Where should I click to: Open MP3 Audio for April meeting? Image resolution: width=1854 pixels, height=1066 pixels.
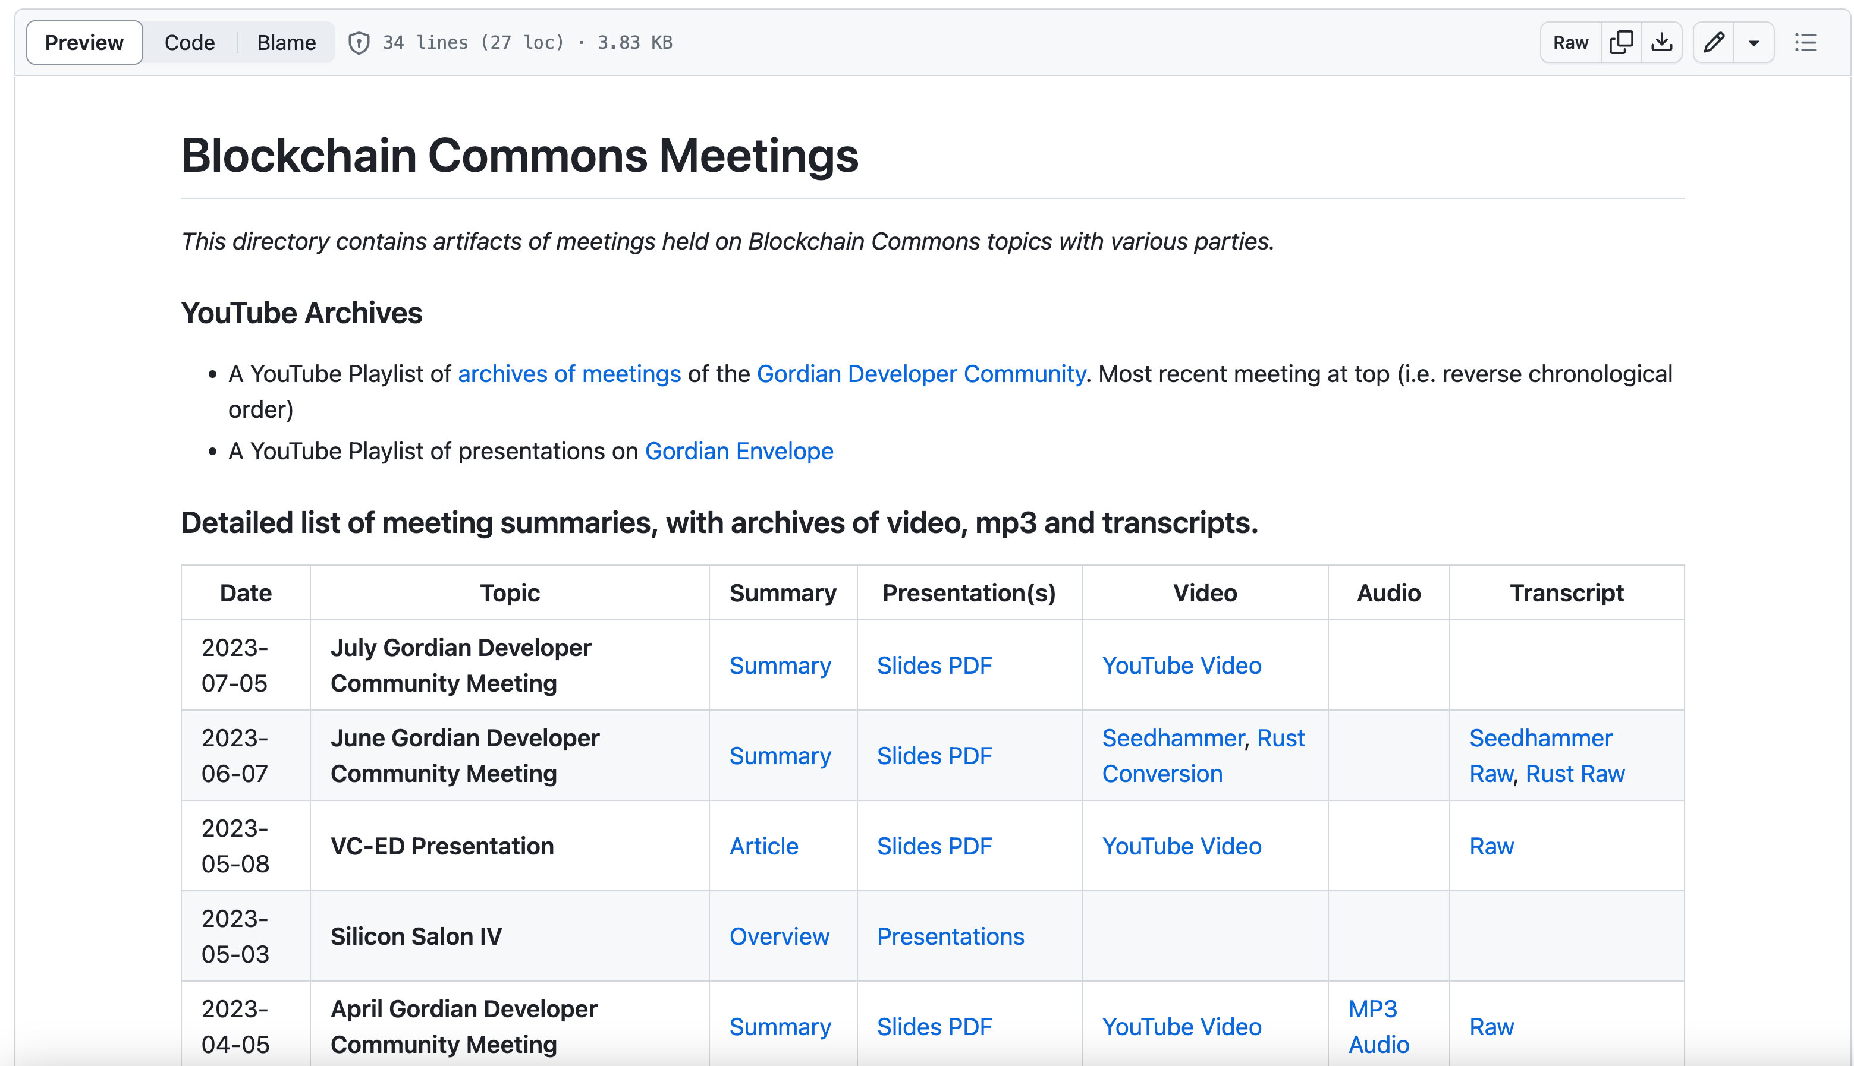pos(1378,1026)
